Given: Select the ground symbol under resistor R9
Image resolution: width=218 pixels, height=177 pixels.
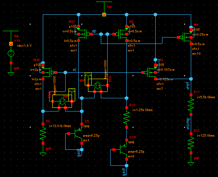Looking at the screenshot, I should [x=43, y=154].
